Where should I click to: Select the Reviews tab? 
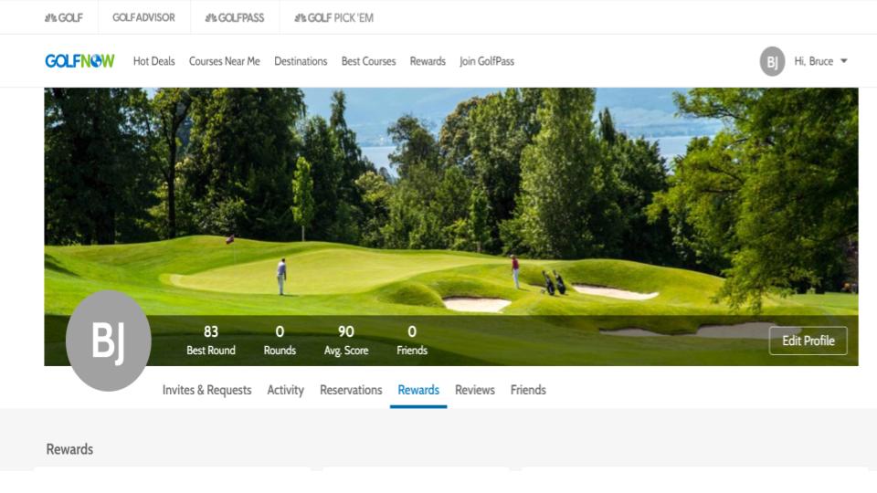pyautogui.click(x=475, y=390)
